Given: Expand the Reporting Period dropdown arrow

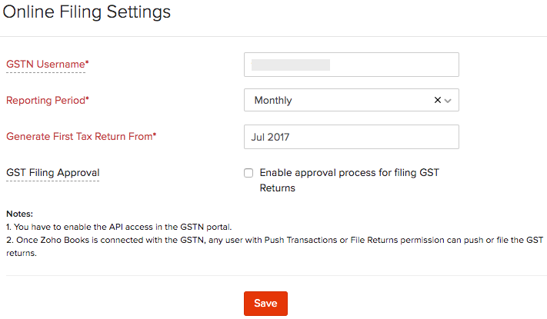Looking at the screenshot, I should tap(449, 100).
